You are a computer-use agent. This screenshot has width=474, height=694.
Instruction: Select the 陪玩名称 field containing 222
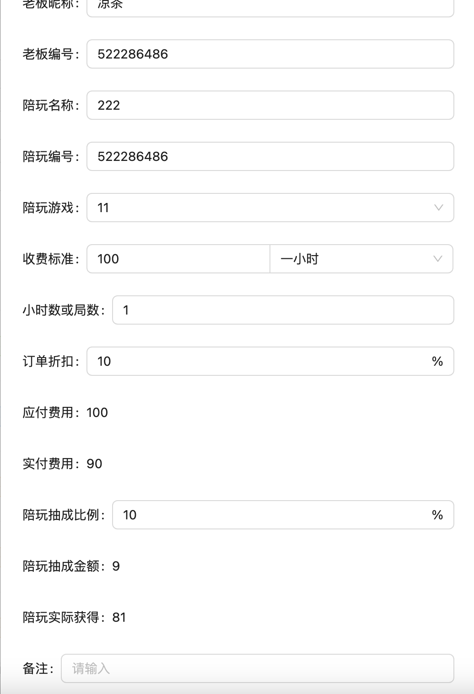tap(270, 105)
